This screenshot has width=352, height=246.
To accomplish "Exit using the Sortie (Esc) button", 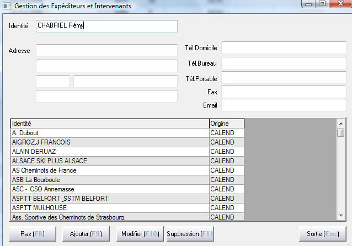I will [x=322, y=234].
